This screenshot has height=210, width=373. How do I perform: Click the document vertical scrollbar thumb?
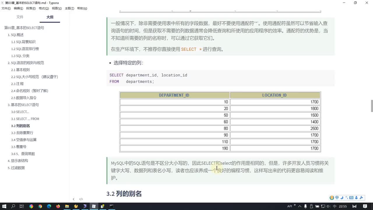[372, 106]
